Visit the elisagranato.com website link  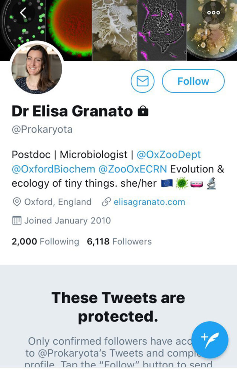click(x=149, y=202)
